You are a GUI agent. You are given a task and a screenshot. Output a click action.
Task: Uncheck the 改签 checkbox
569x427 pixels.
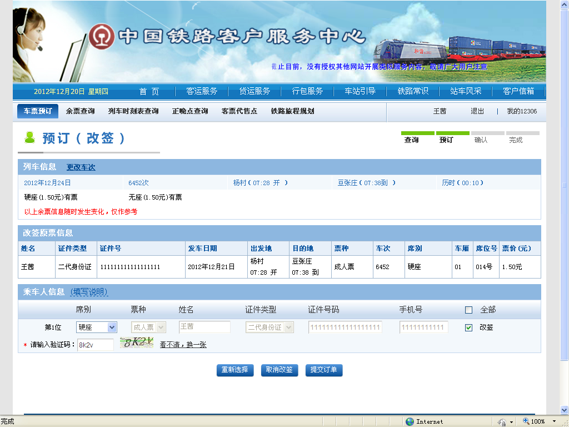pyautogui.click(x=468, y=327)
